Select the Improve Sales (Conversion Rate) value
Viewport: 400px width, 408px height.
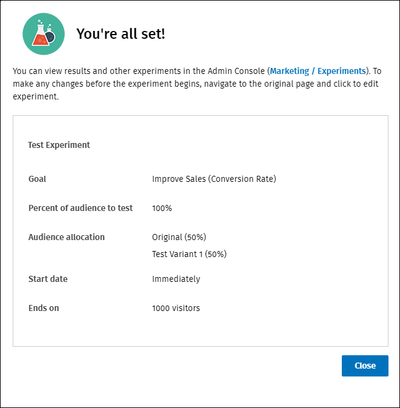coord(213,179)
